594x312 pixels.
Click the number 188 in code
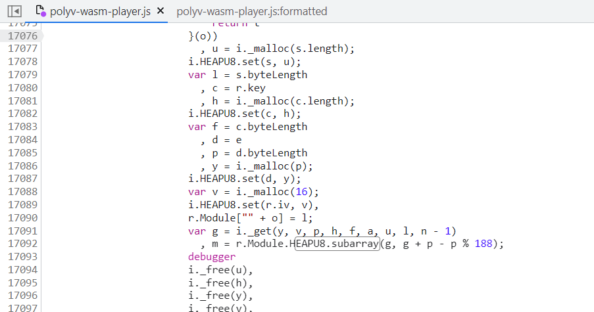pos(483,244)
